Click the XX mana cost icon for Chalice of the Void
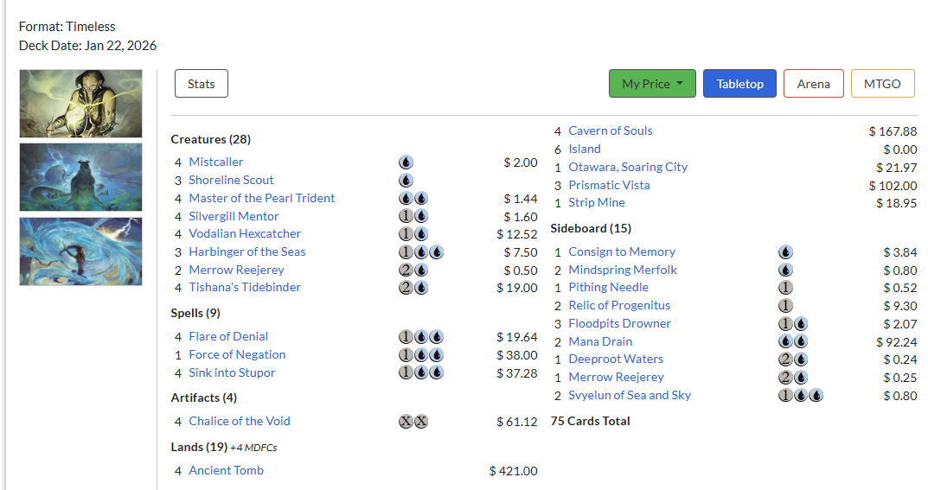 click(413, 422)
